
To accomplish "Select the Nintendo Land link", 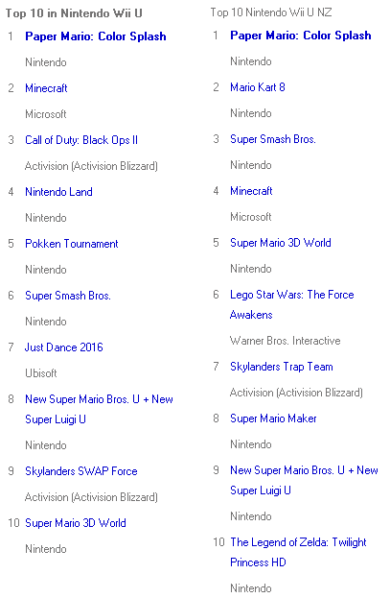I will (x=58, y=192).
